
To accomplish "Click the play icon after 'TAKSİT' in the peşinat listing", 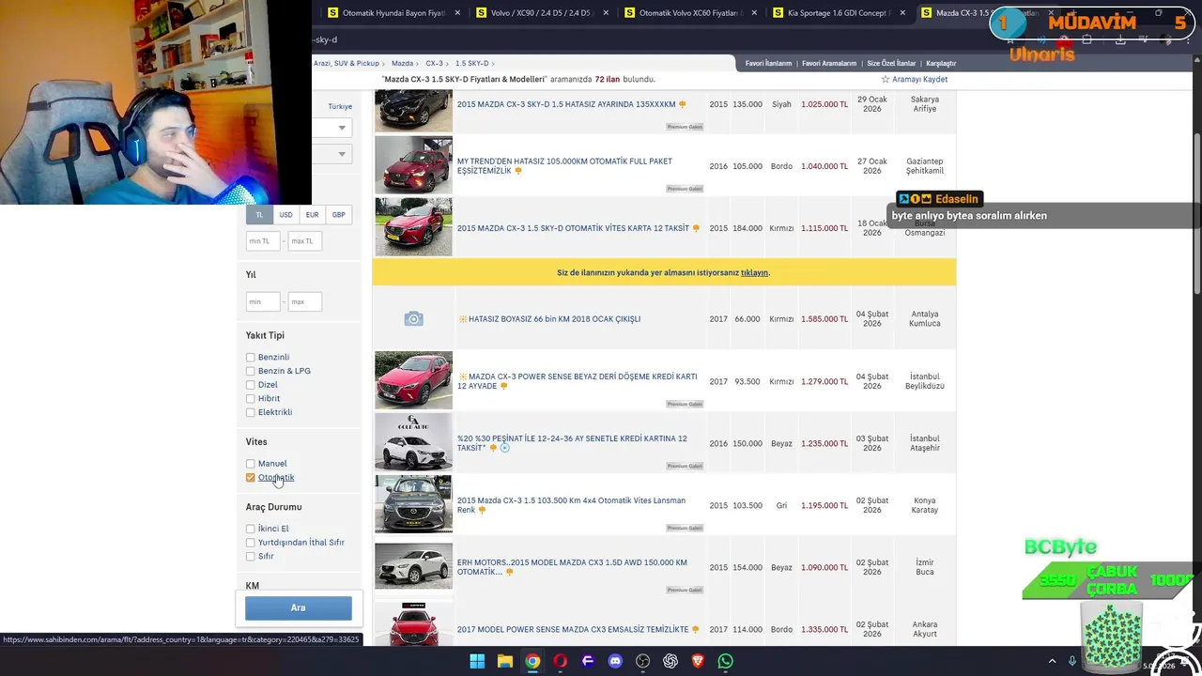I will 504,448.
